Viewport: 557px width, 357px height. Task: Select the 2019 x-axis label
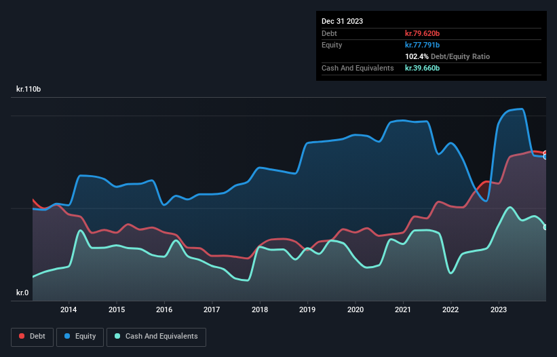307,309
